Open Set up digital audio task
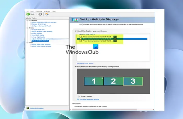The height and width of the screenshot is (119, 183). [38, 37]
